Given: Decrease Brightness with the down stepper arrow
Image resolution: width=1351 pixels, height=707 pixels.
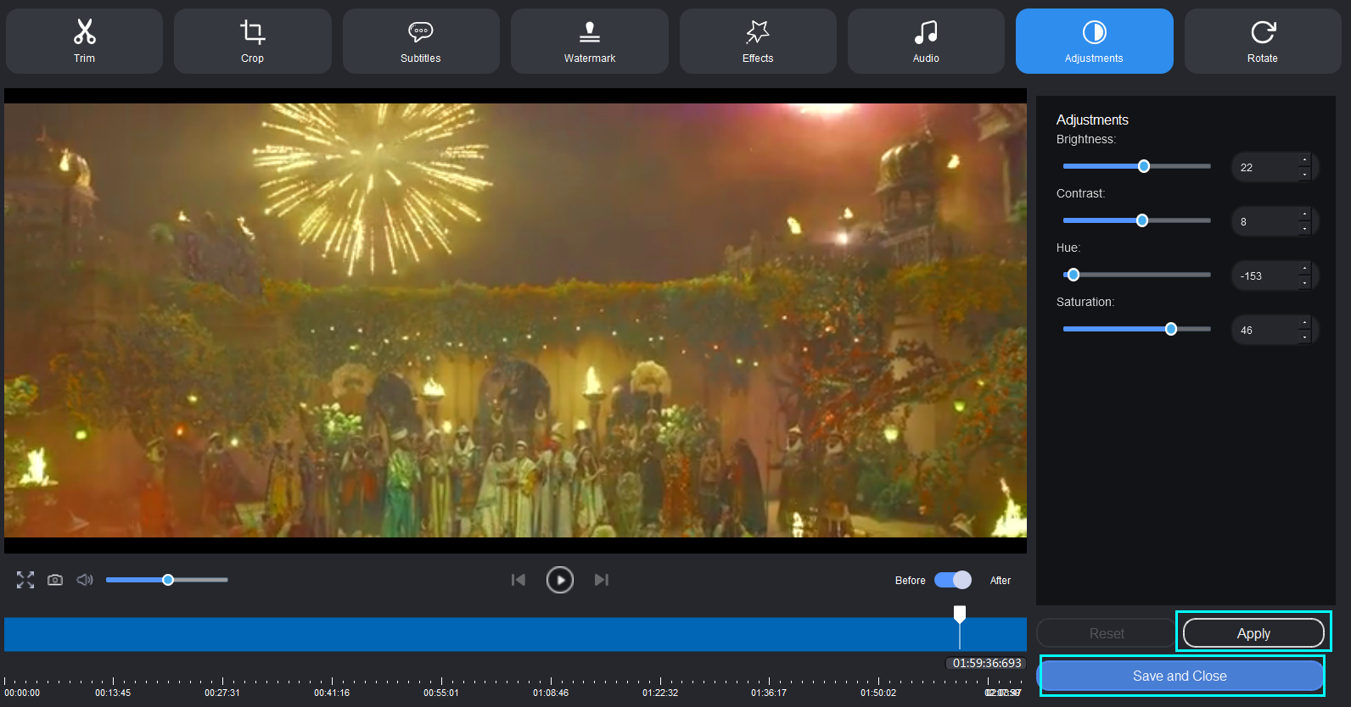Looking at the screenshot, I should [x=1305, y=175].
